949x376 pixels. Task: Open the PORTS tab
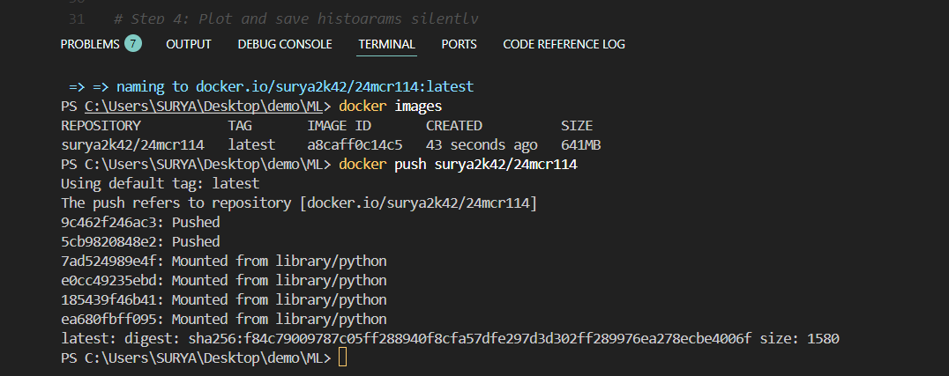point(459,44)
